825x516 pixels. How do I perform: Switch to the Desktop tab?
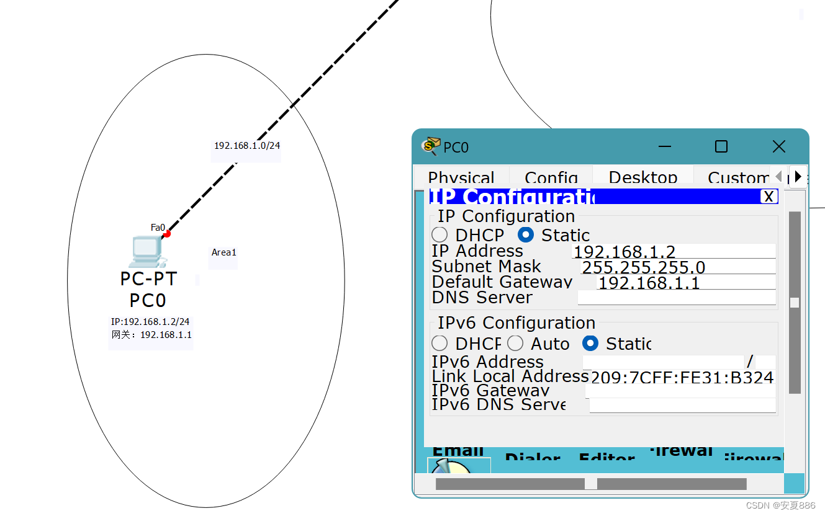[642, 178]
